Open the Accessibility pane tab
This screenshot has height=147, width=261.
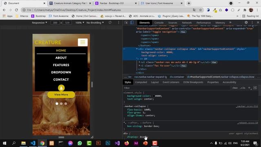tap(229, 82)
